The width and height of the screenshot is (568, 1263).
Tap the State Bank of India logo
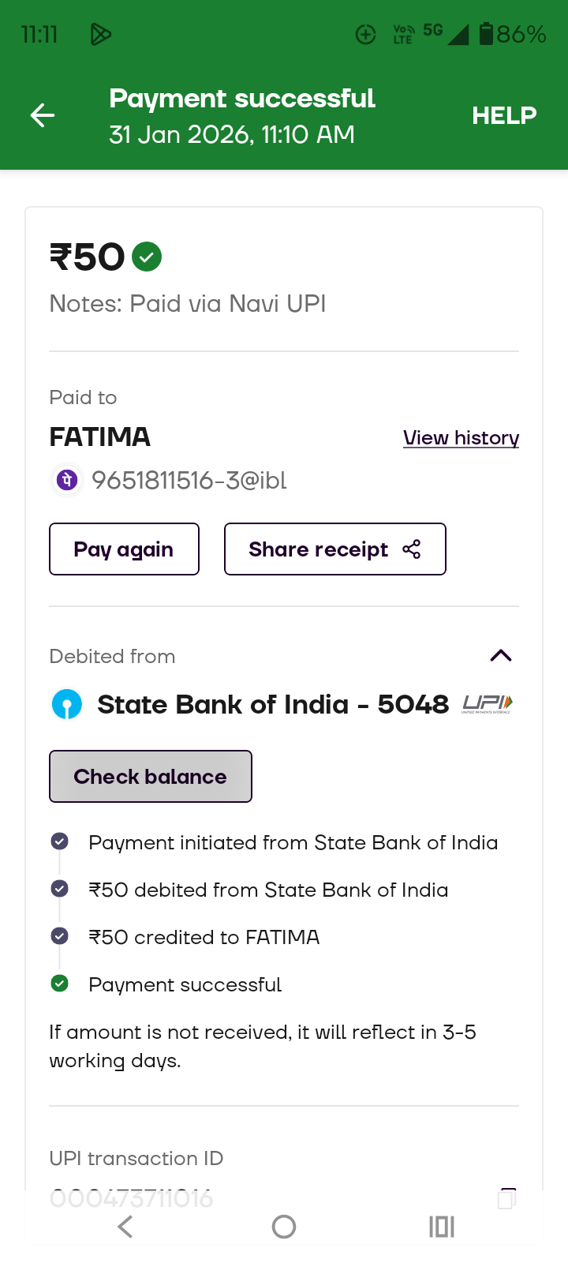(x=67, y=704)
